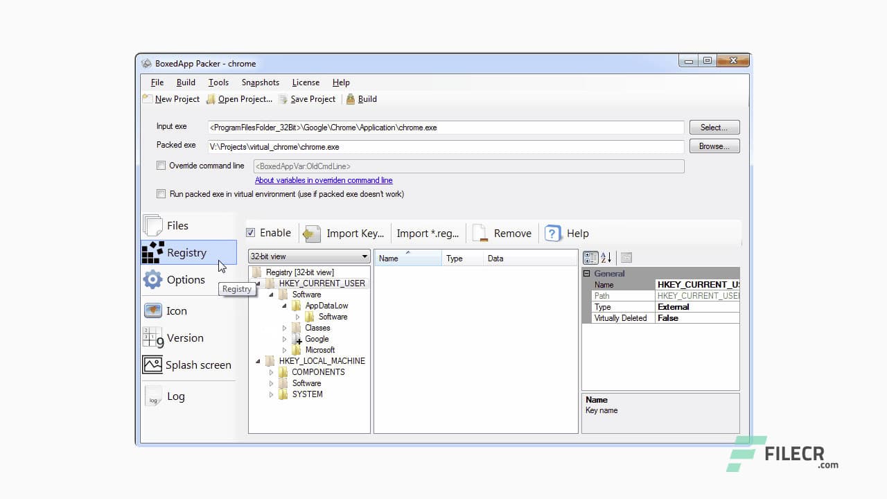Click the Browse button for packed exe

pos(714,146)
